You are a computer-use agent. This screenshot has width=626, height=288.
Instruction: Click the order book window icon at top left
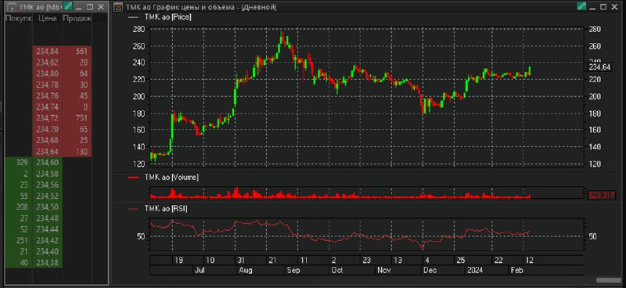pyautogui.click(x=13, y=7)
